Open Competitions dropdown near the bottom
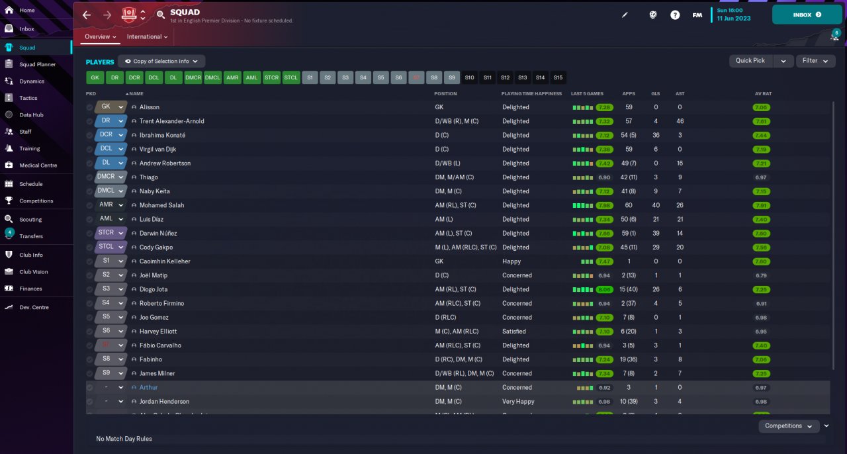Viewport: 847px width, 454px height. (789, 426)
